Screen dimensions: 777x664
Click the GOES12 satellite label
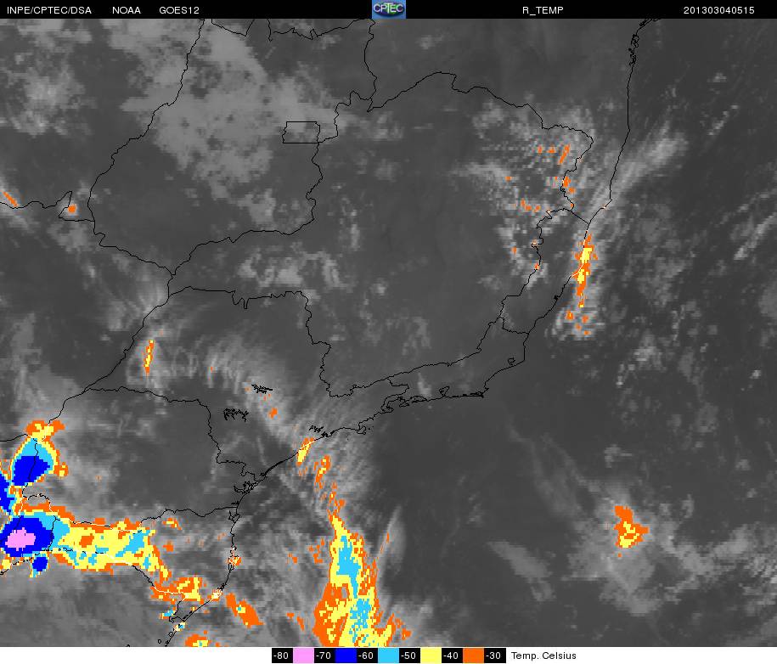[179, 10]
